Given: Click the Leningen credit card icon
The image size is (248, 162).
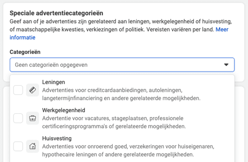Looking at the screenshot, I should pos(32,90).
